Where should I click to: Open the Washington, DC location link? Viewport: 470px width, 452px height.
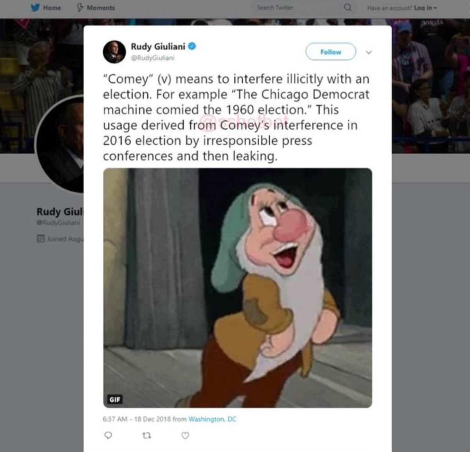click(x=212, y=419)
